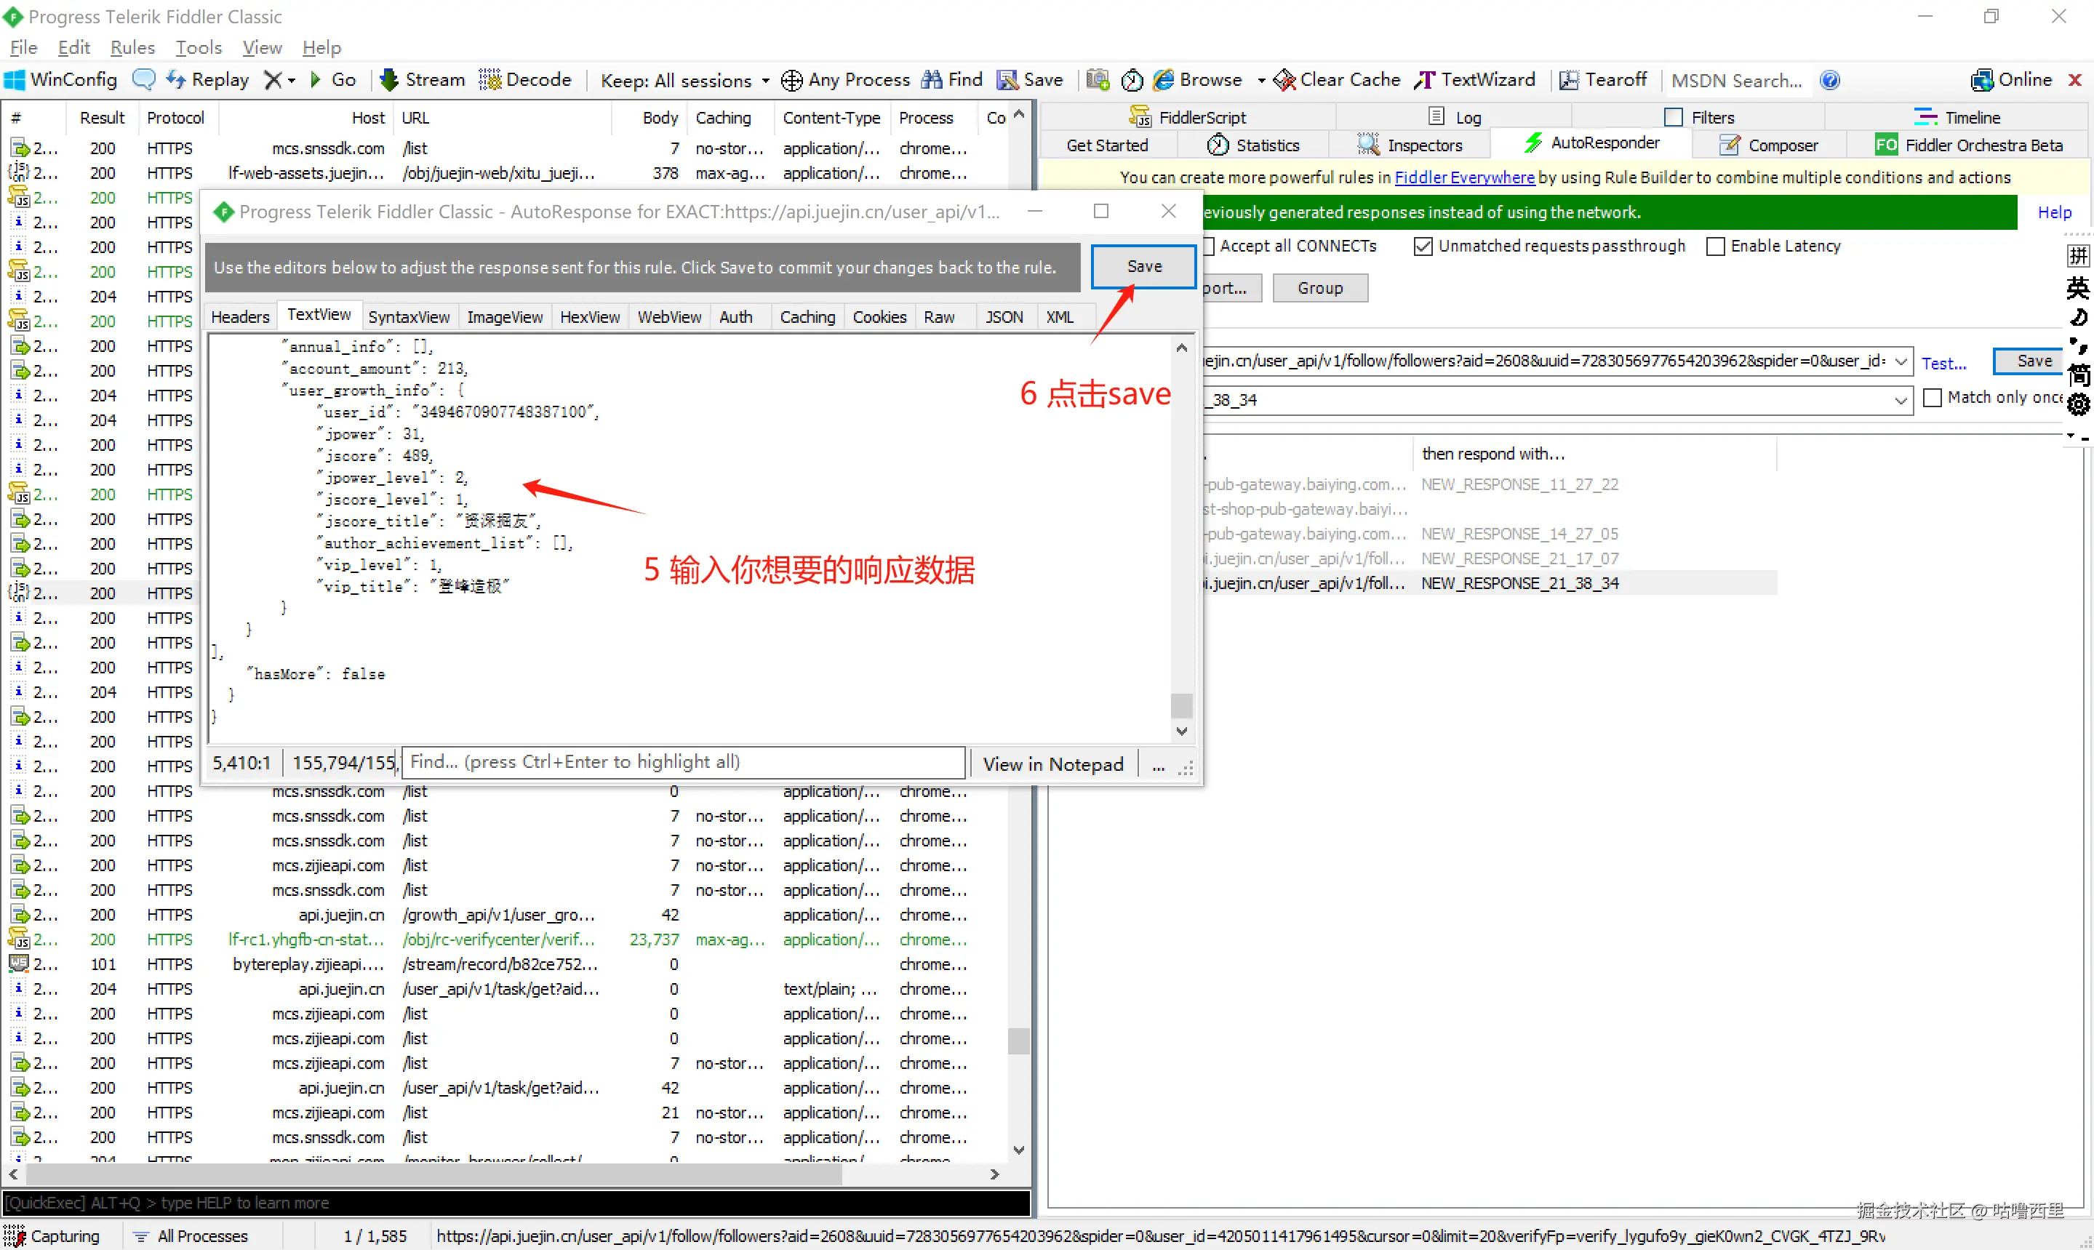Click the Find binoculars icon

pyautogui.click(x=932, y=80)
